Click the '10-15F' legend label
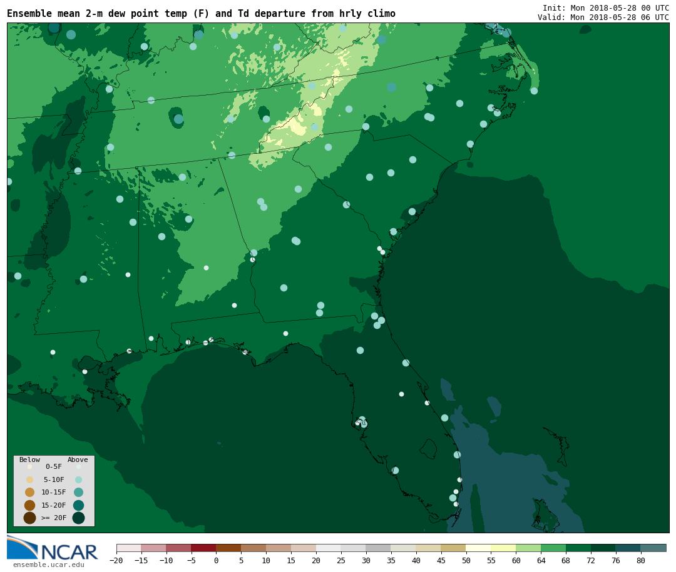Screen dimensions: 676x572 pos(54,493)
